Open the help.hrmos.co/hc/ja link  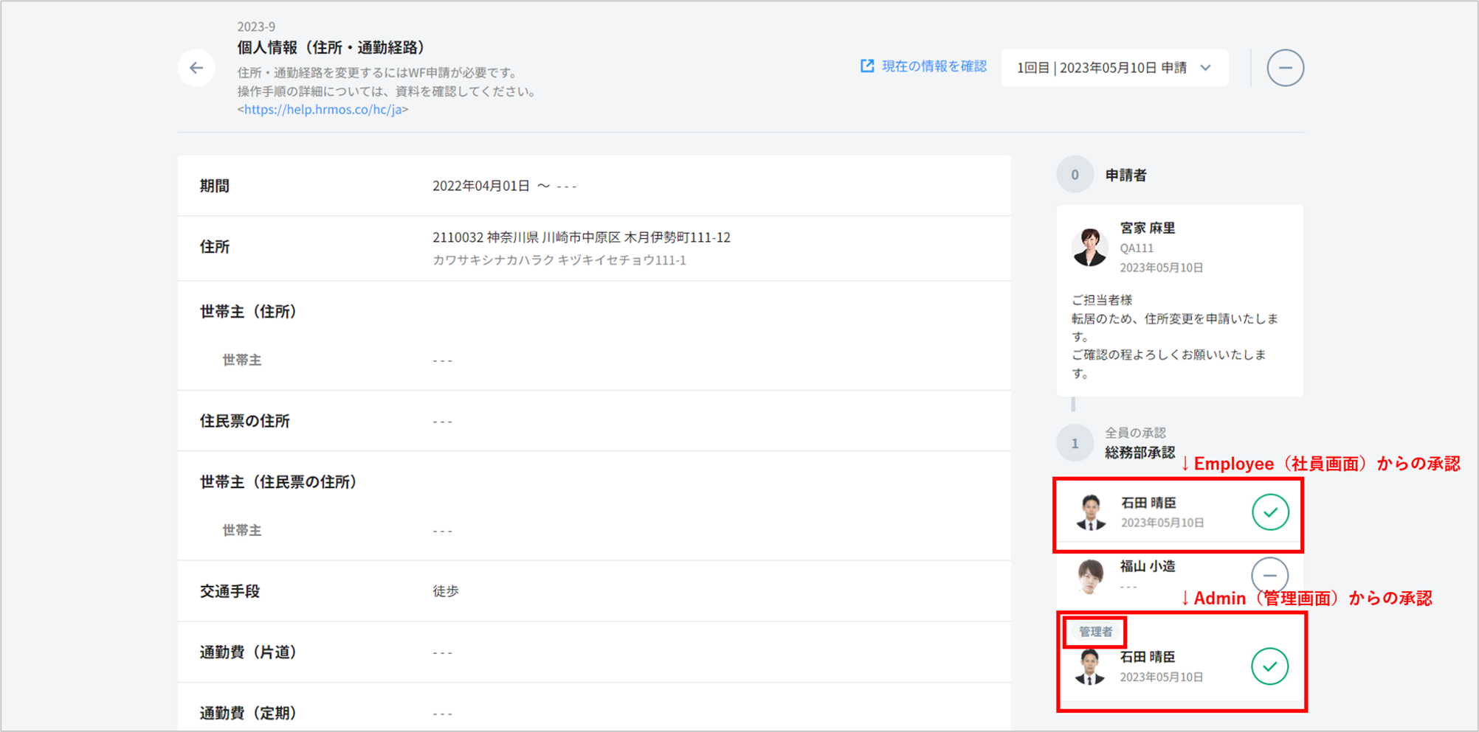pyautogui.click(x=323, y=110)
